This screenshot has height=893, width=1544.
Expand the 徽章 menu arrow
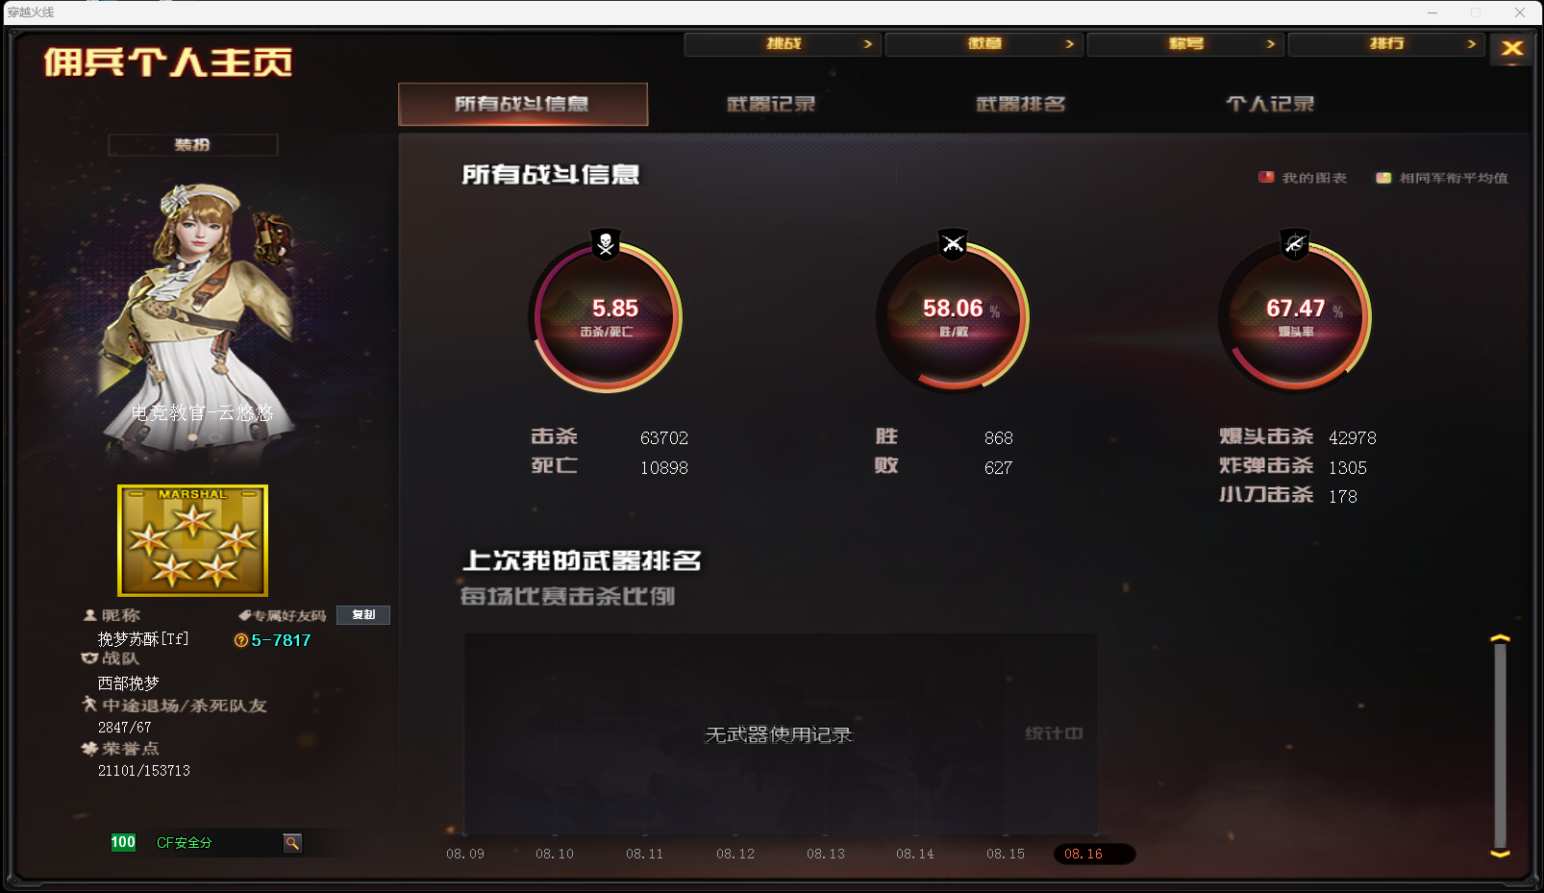click(x=1069, y=44)
